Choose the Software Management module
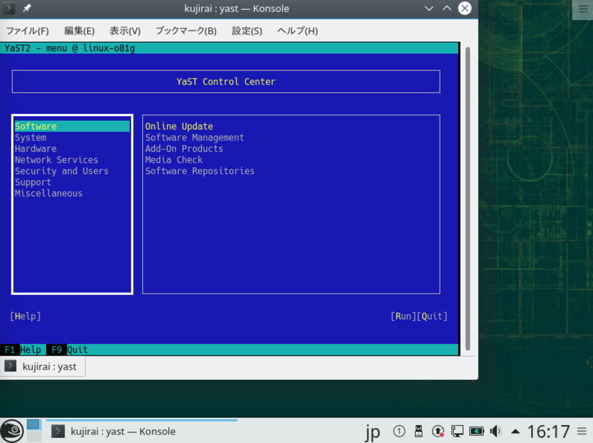The height and width of the screenshot is (443, 593). [195, 137]
